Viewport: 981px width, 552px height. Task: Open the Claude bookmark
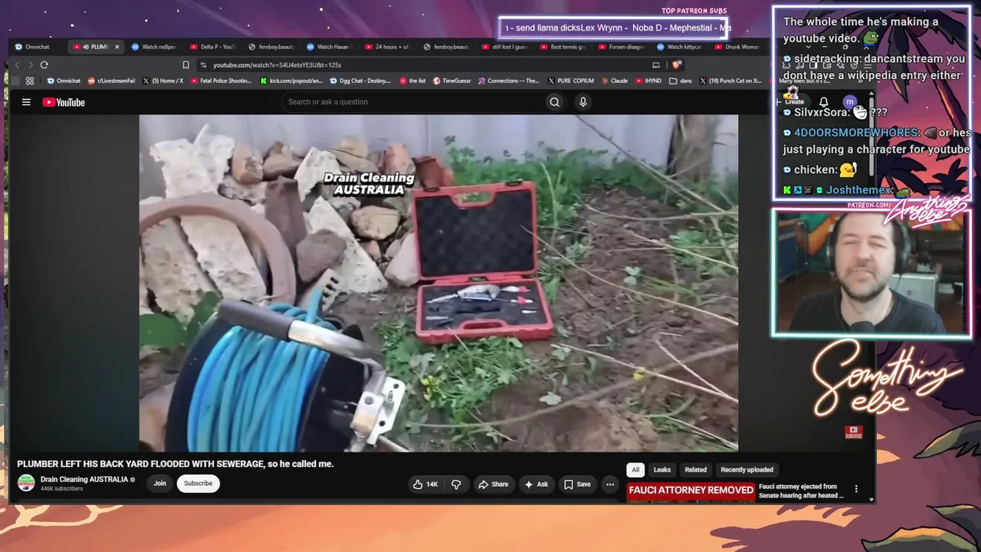615,80
